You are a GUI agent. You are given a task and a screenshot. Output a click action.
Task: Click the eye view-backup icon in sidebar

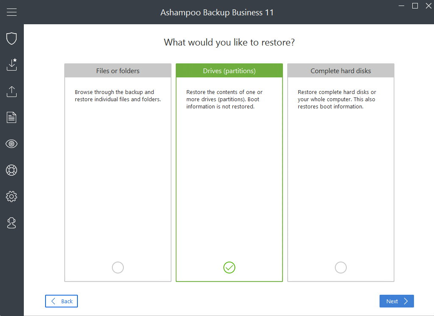[11, 144]
